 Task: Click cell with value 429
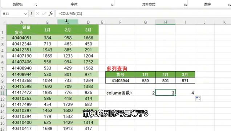point(68,68)
